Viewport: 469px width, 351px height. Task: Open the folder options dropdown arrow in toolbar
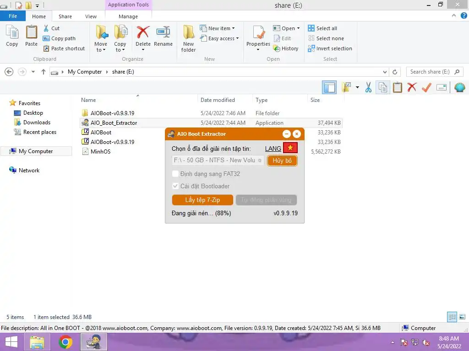357,87
